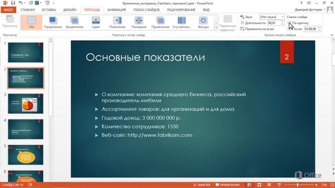Click the Просмотр preview button
This screenshot has height=188, width=335.
tap(10, 22)
